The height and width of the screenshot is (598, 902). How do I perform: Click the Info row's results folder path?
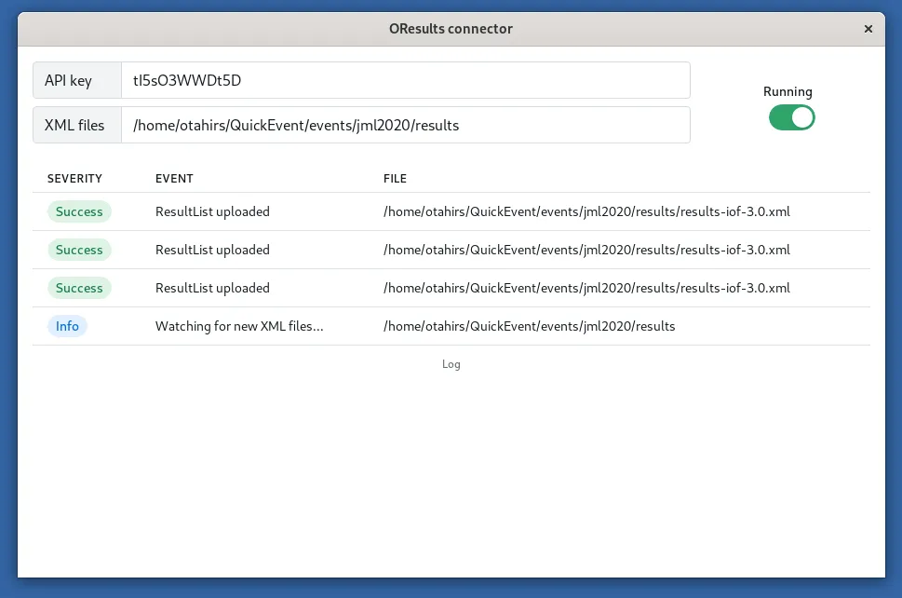pyautogui.click(x=530, y=326)
